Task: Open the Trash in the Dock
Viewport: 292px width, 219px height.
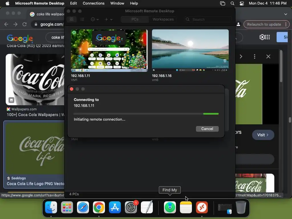Action: [241, 207]
